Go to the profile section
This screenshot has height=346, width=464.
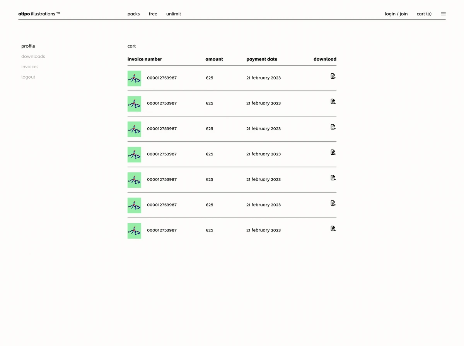click(28, 46)
